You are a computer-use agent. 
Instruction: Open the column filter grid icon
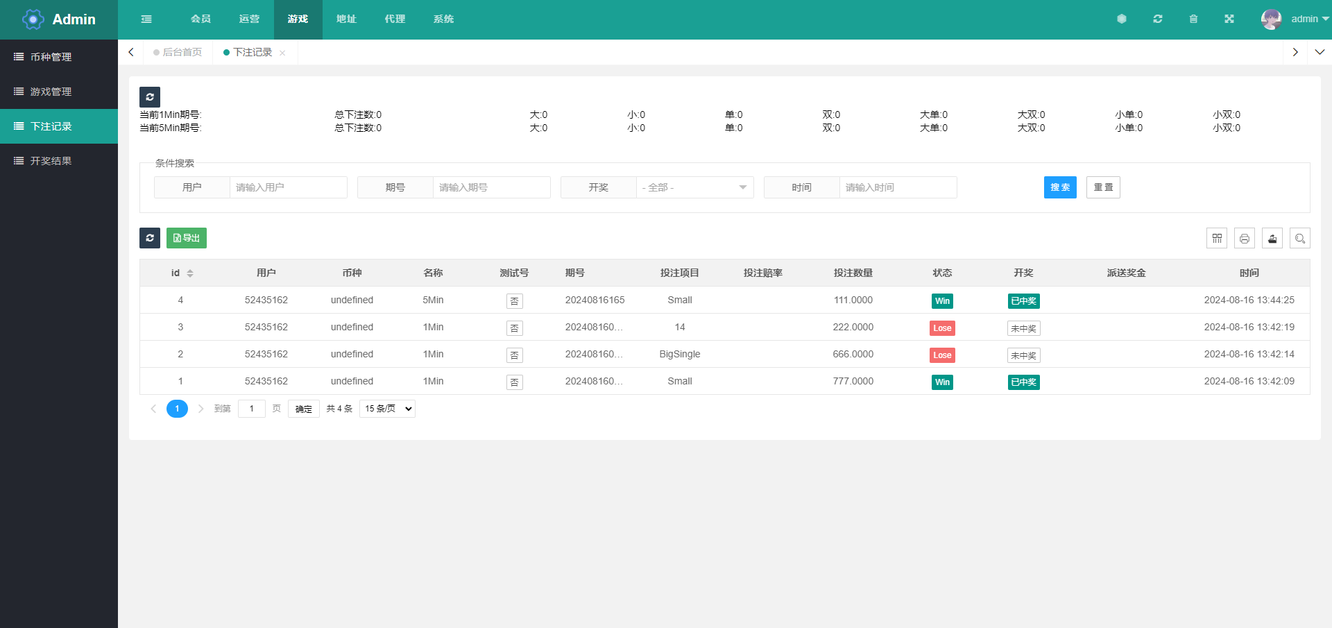pyautogui.click(x=1217, y=239)
